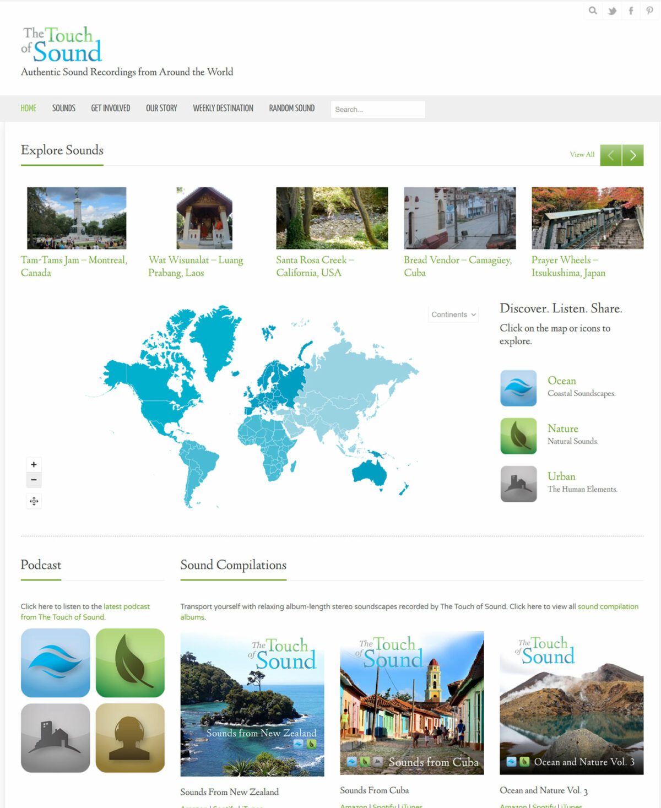Click Sounds From Cuba title text
This screenshot has width=661, height=808.
(x=375, y=790)
